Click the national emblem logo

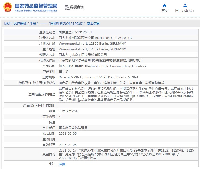tap(8, 7)
